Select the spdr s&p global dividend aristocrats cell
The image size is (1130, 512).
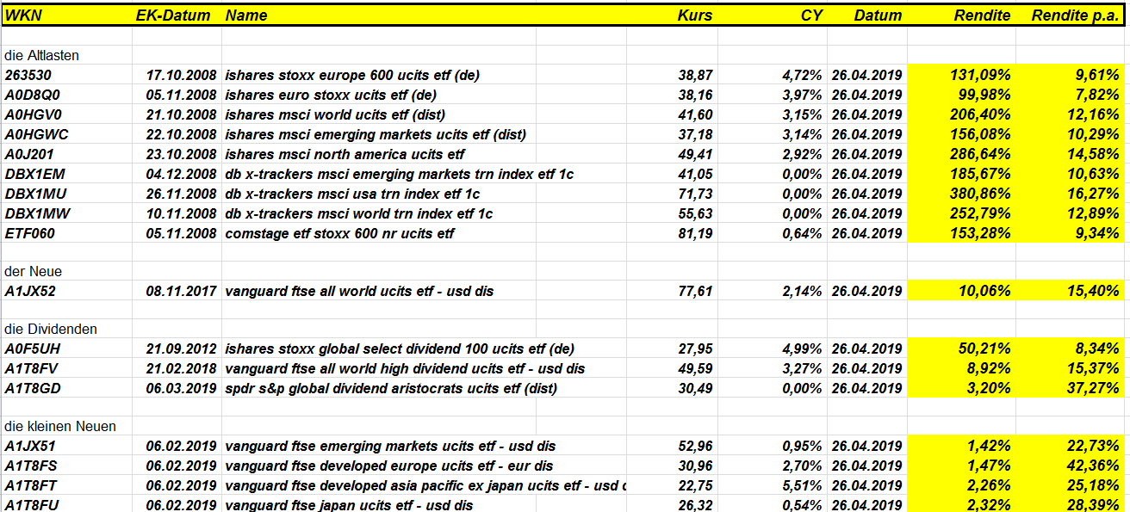(x=391, y=388)
